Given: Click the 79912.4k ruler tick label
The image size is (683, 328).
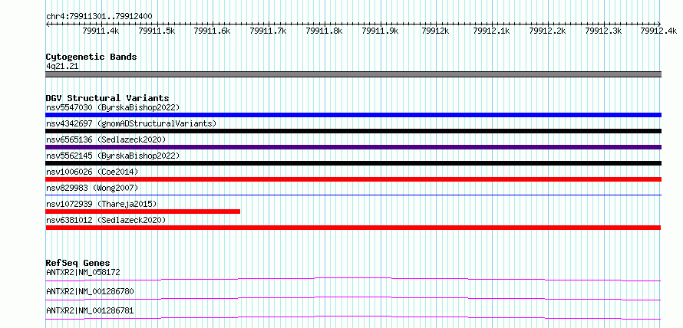Looking at the screenshot, I should [658, 31].
